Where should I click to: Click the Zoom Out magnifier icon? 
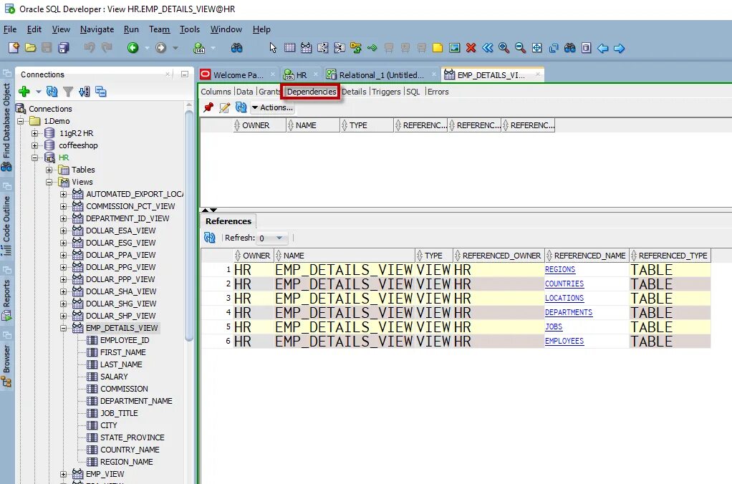520,47
